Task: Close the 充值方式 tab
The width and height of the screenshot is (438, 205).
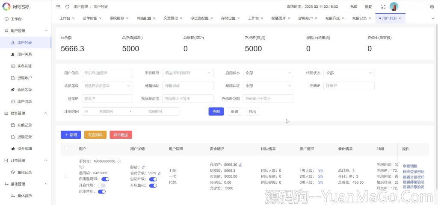Action: (x=343, y=18)
